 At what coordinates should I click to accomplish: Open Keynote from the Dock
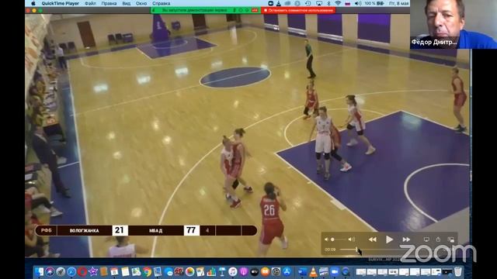coord(222,272)
